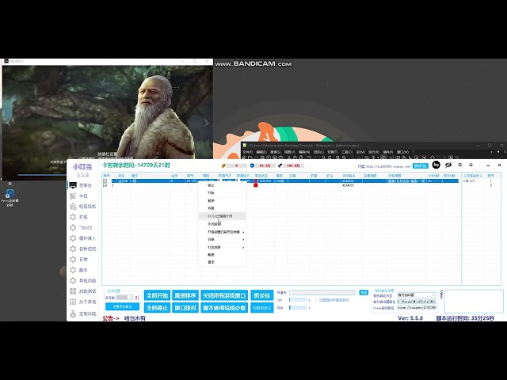Click the 全部开始 button
Viewport: 507px width, 380px height.
click(157, 295)
